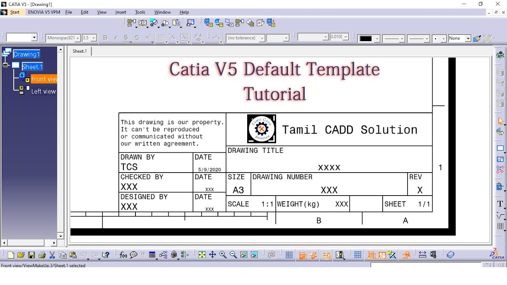Screen dimensions: 507x285
Task: Select Front view in the tree
Action: point(44,79)
